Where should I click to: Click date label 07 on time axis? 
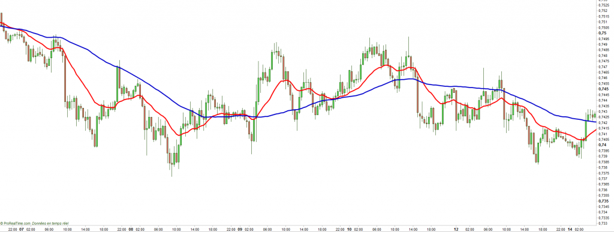click(21, 229)
